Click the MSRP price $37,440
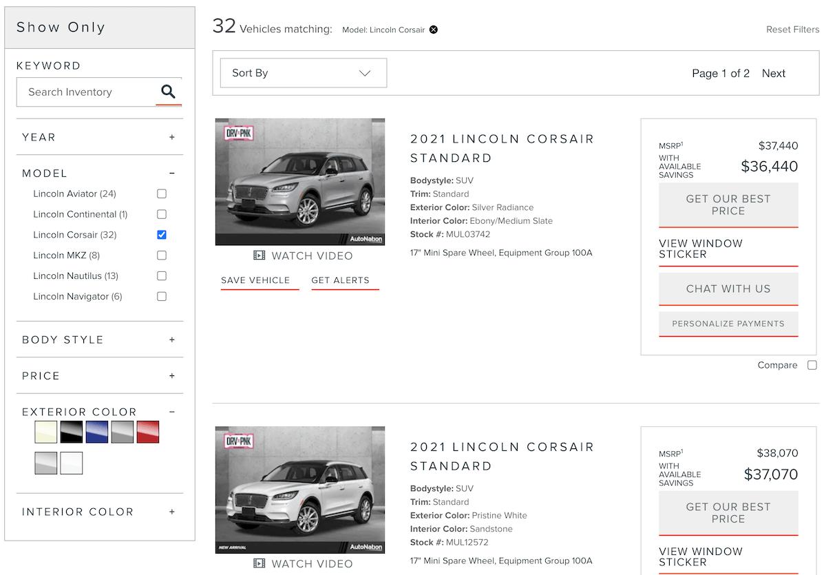Screen dimensions: 826x575 779,145
